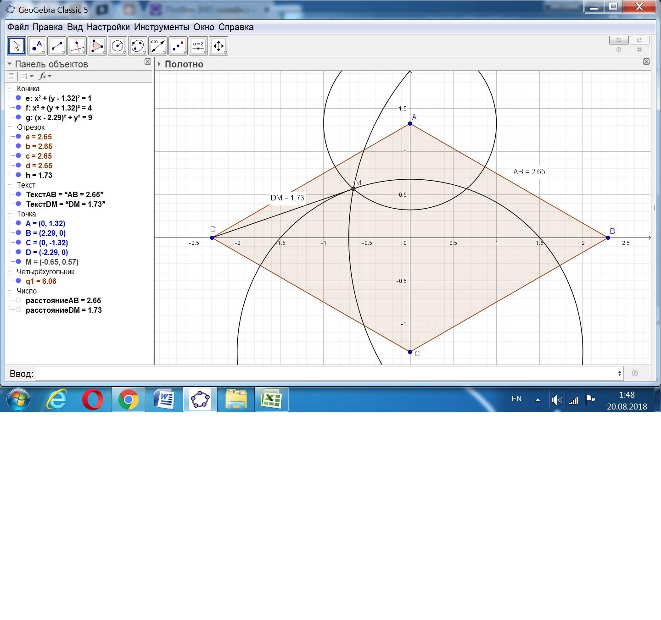This screenshot has height=620, width=661.
Task: Open the Настройки menu
Action: (108, 27)
